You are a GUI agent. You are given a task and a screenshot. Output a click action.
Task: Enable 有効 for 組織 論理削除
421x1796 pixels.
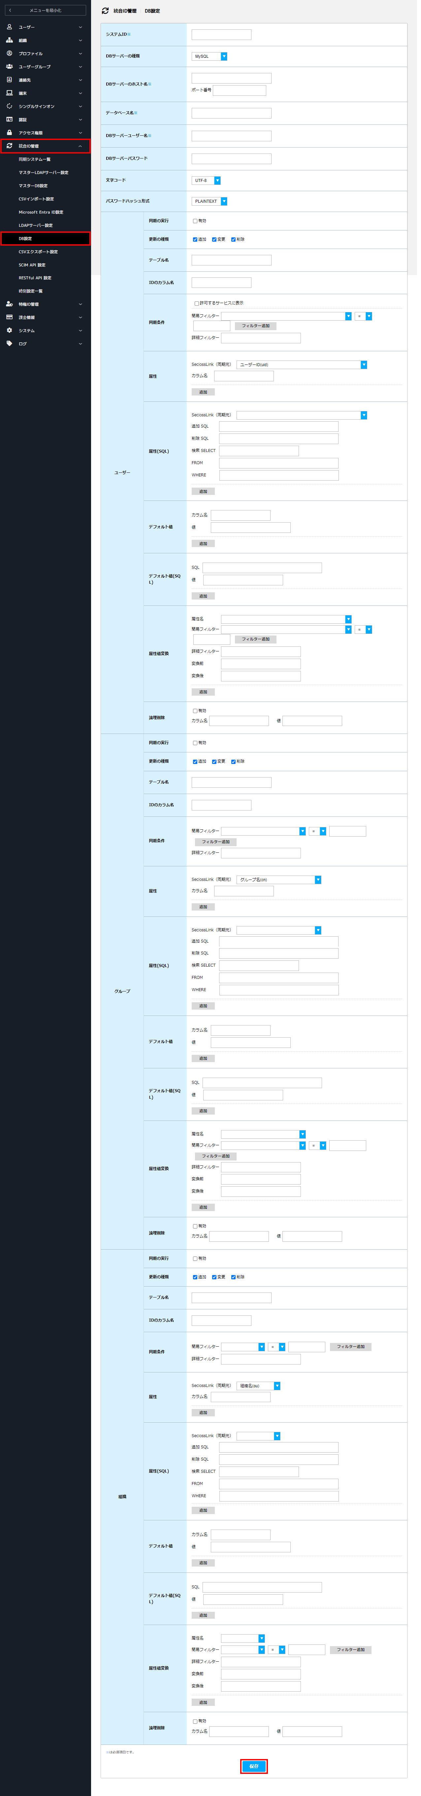195,1721
